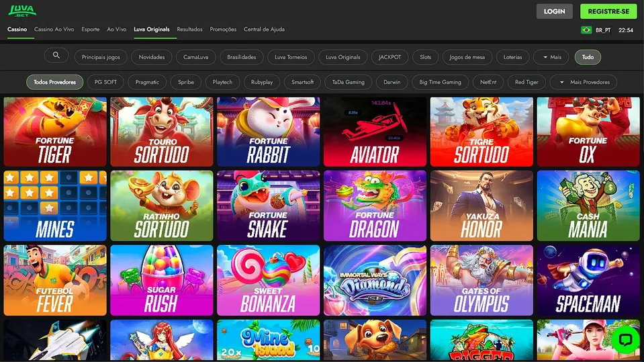Filter by Principais jogos

pyautogui.click(x=101, y=57)
